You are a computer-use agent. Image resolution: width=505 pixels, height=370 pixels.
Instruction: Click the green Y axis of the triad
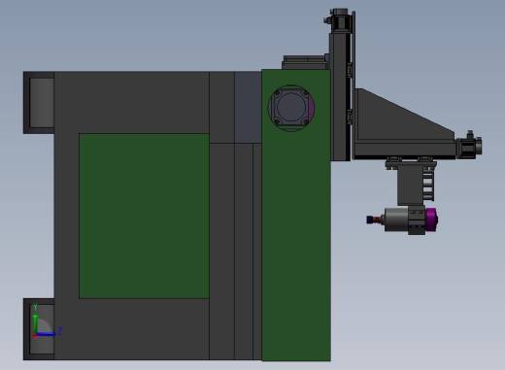35,322
